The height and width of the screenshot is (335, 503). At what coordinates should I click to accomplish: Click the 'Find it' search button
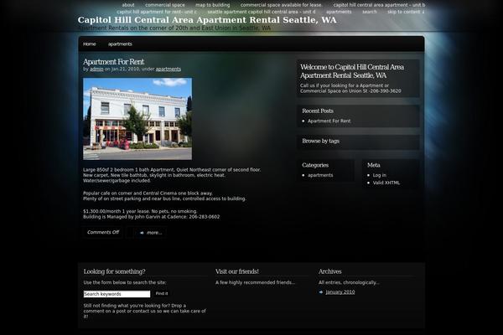coord(162,293)
